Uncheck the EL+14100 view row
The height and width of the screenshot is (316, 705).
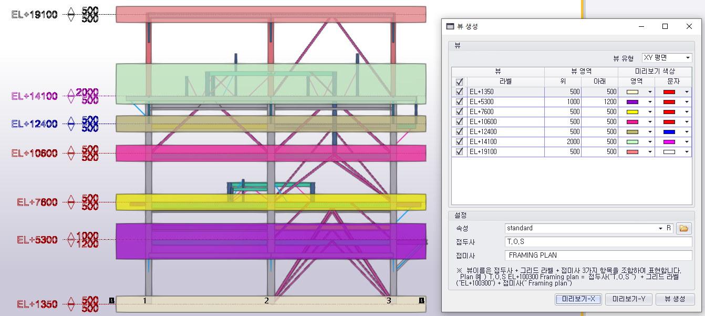(x=460, y=141)
